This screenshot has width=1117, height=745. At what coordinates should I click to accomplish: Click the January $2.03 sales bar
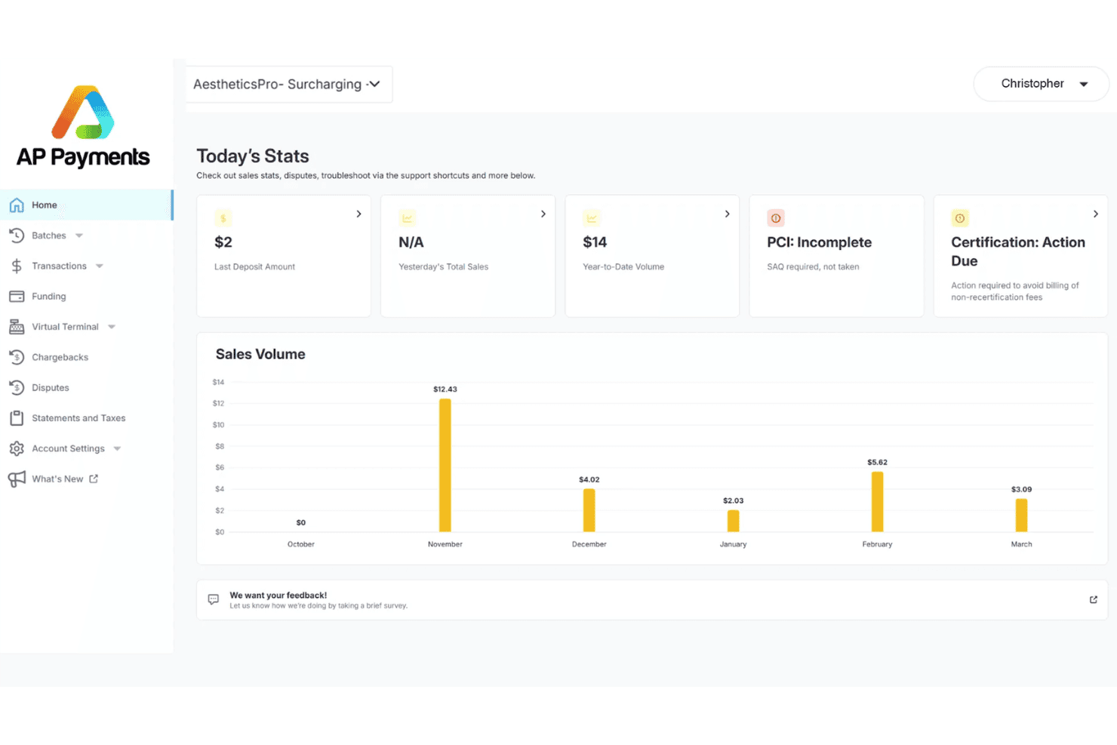click(734, 521)
